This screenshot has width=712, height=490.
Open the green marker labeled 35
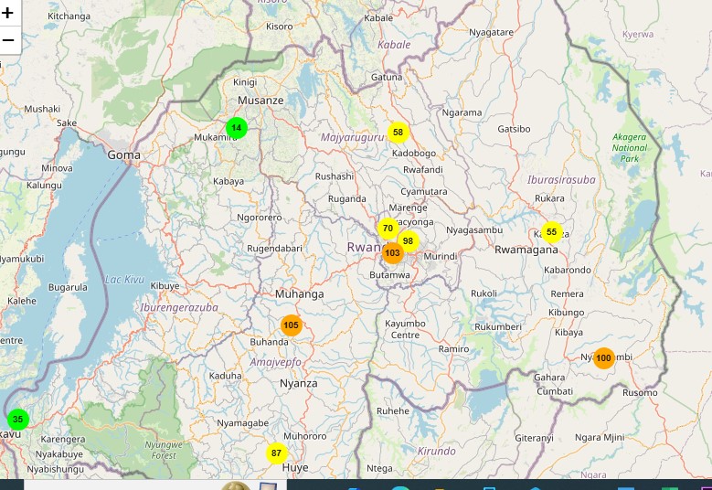click(17, 420)
